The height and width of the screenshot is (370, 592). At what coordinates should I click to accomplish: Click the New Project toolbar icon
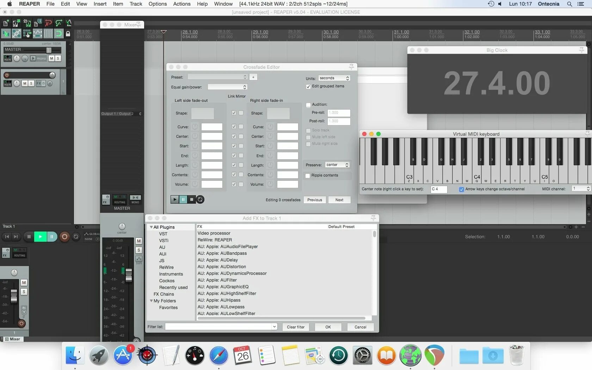point(6,23)
